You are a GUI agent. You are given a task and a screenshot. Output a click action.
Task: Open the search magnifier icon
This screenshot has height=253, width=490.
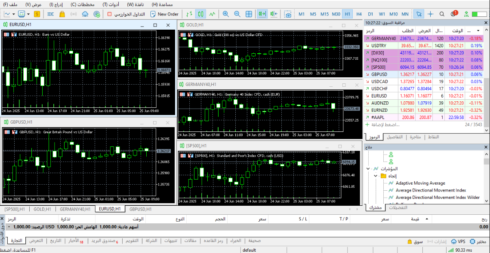pyautogui.click(x=442, y=14)
